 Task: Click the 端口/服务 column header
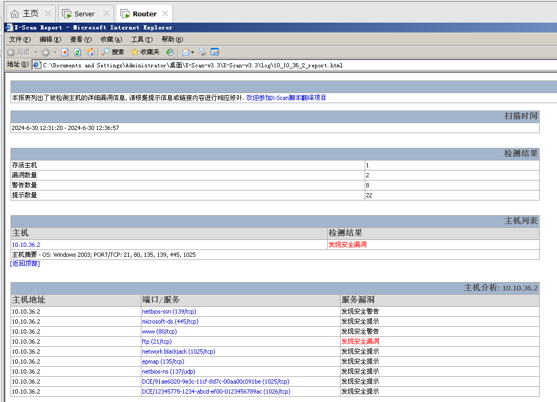tap(161, 299)
